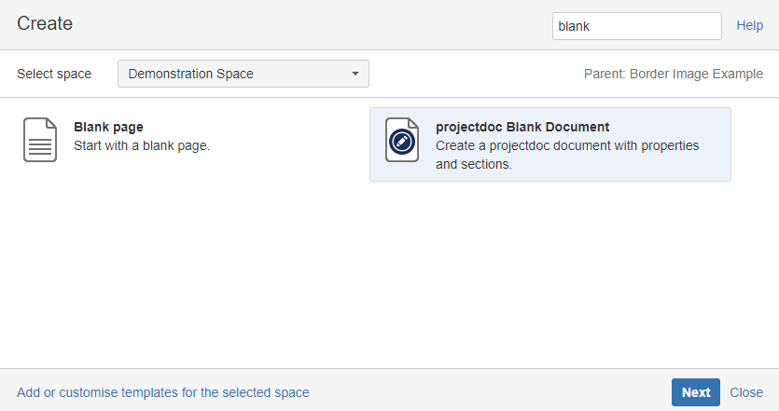Click "Start with a blank page." description

coord(142,145)
